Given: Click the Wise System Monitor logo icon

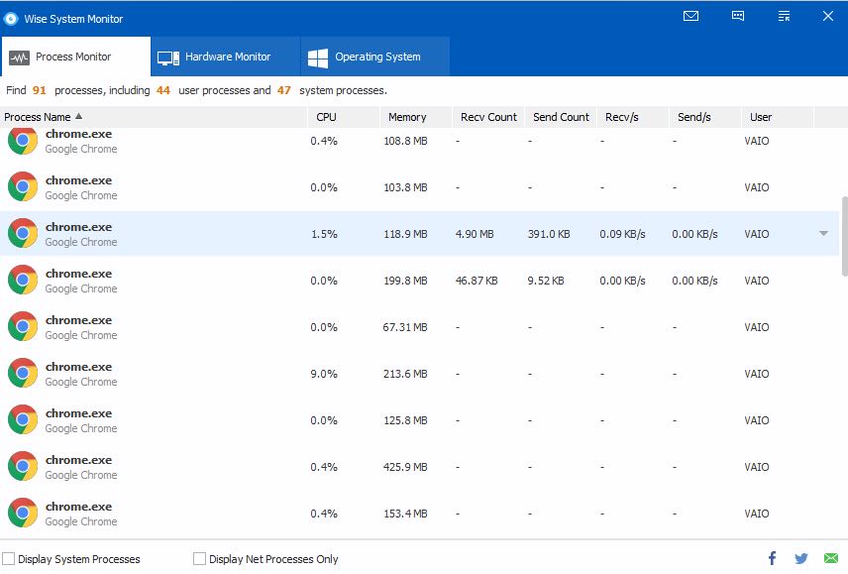Looking at the screenshot, I should 10,19.
